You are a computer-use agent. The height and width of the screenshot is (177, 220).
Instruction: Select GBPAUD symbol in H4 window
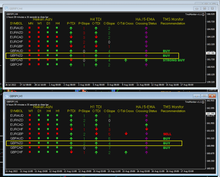17,51
